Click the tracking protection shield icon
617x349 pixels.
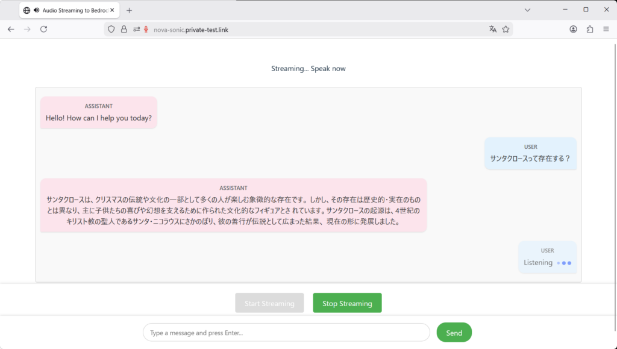111,29
